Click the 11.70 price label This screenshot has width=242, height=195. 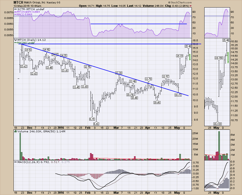tap(148, 79)
